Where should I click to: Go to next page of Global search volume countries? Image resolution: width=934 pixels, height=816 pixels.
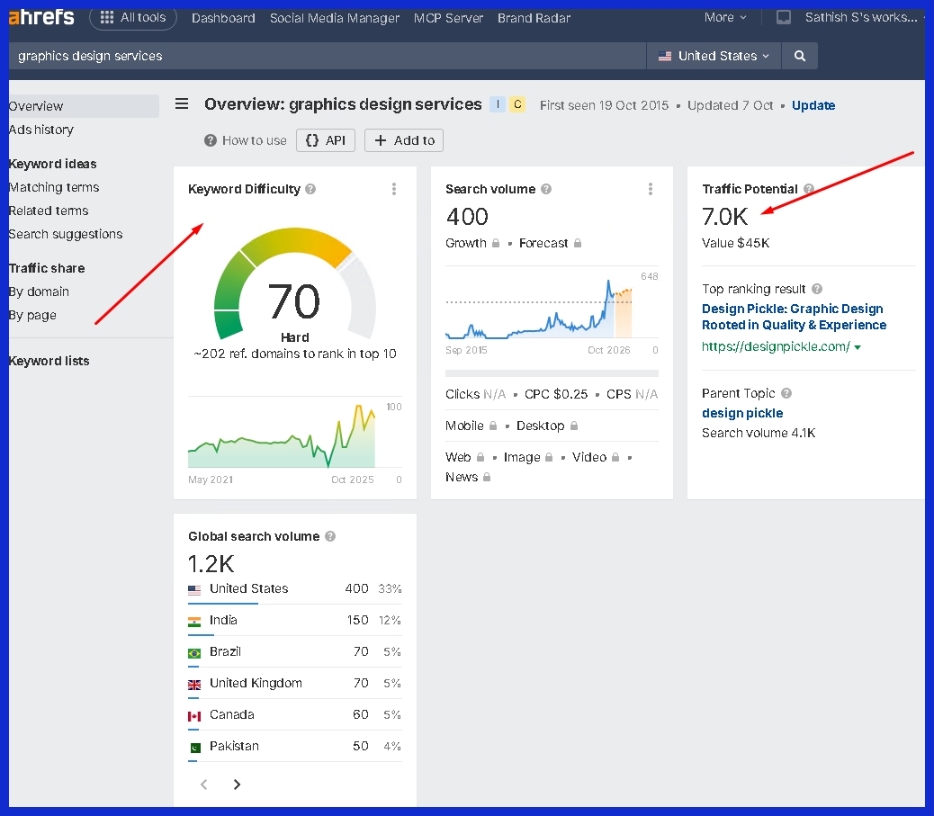pos(237,784)
